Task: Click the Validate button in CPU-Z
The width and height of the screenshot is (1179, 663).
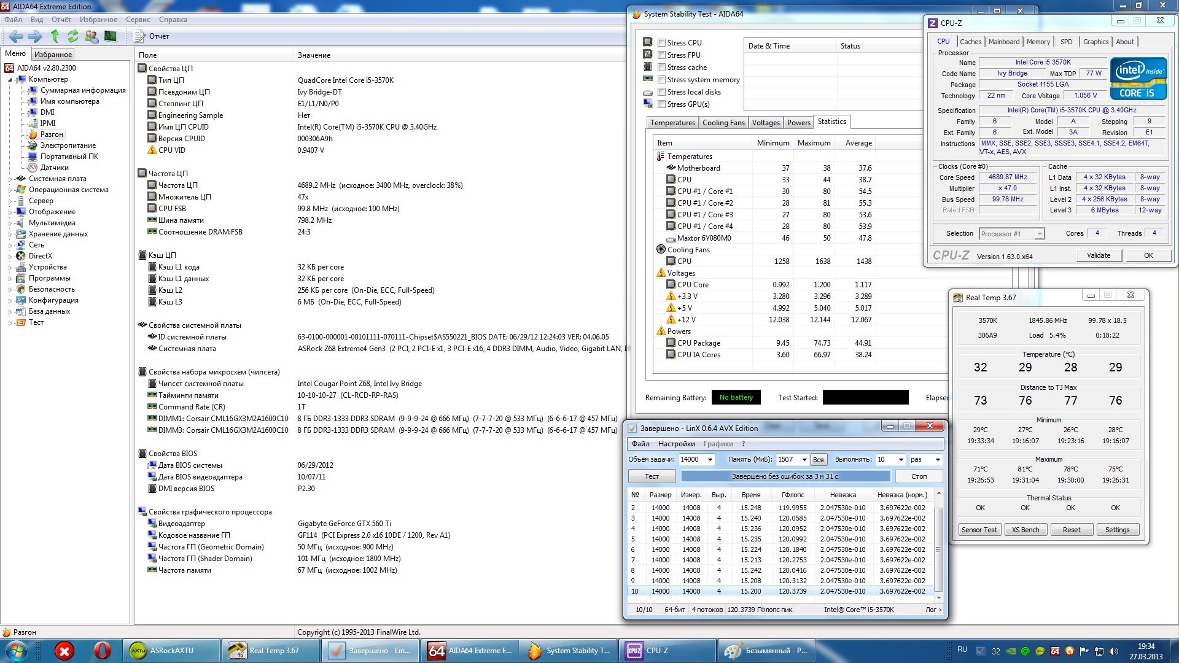Action: coord(1098,255)
